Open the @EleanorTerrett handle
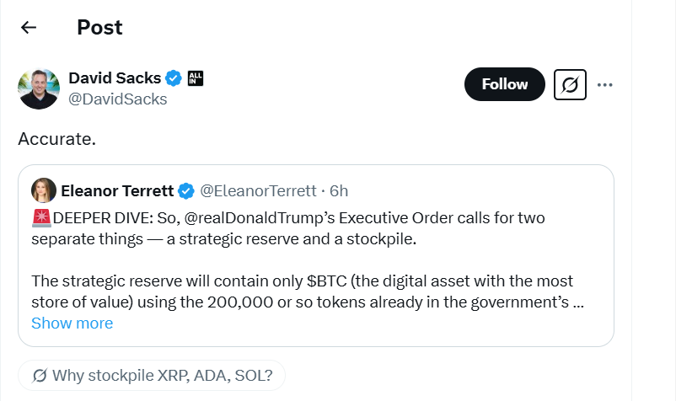676x401 pixels. [x=258, y=190]
